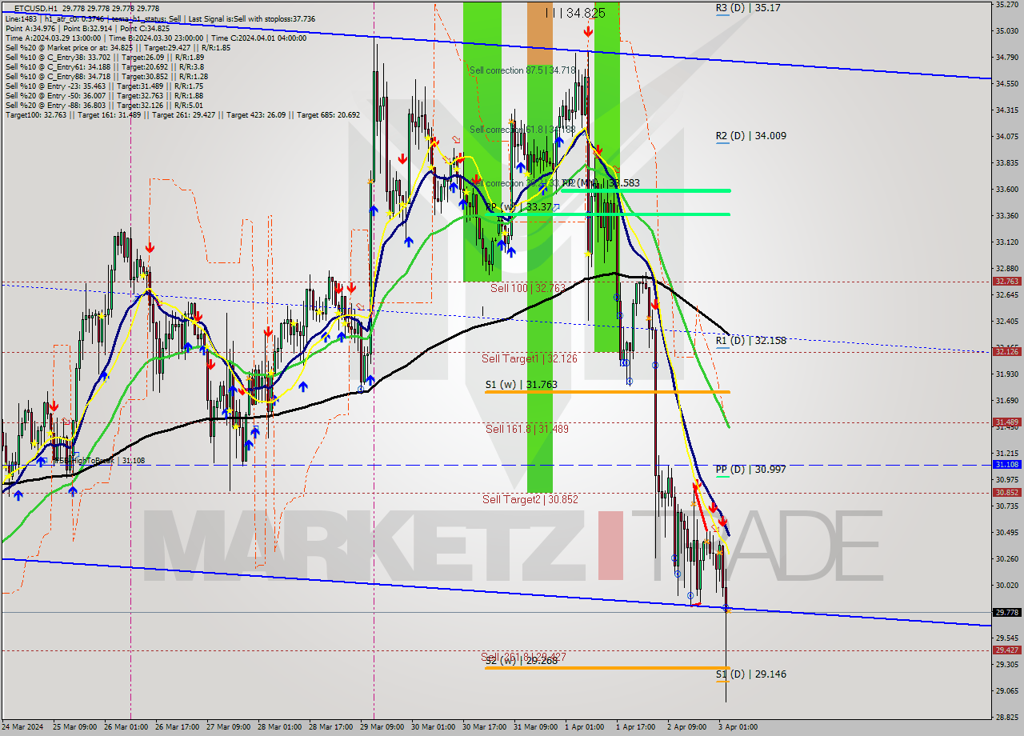
Task: Click the Sell Target1 | 32.126 label
Action: click(530, 358)
